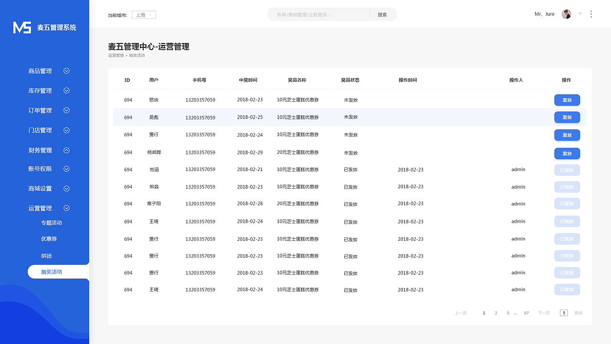Go to page 3
Image resolution: width=611 pixels, height=344 pixels.
[508, 313]
